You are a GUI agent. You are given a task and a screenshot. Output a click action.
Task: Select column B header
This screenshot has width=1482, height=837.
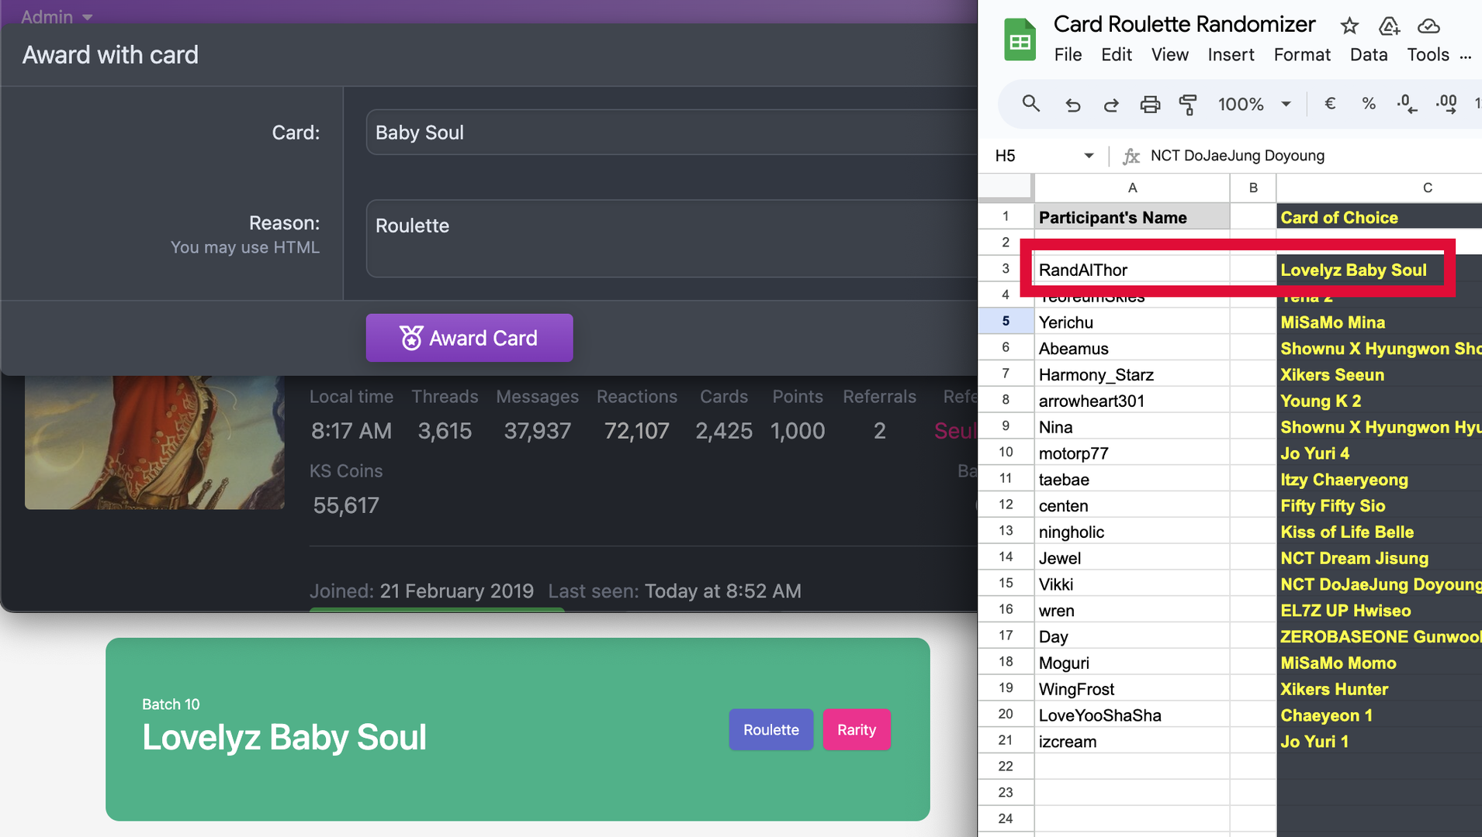(1253, 188)
